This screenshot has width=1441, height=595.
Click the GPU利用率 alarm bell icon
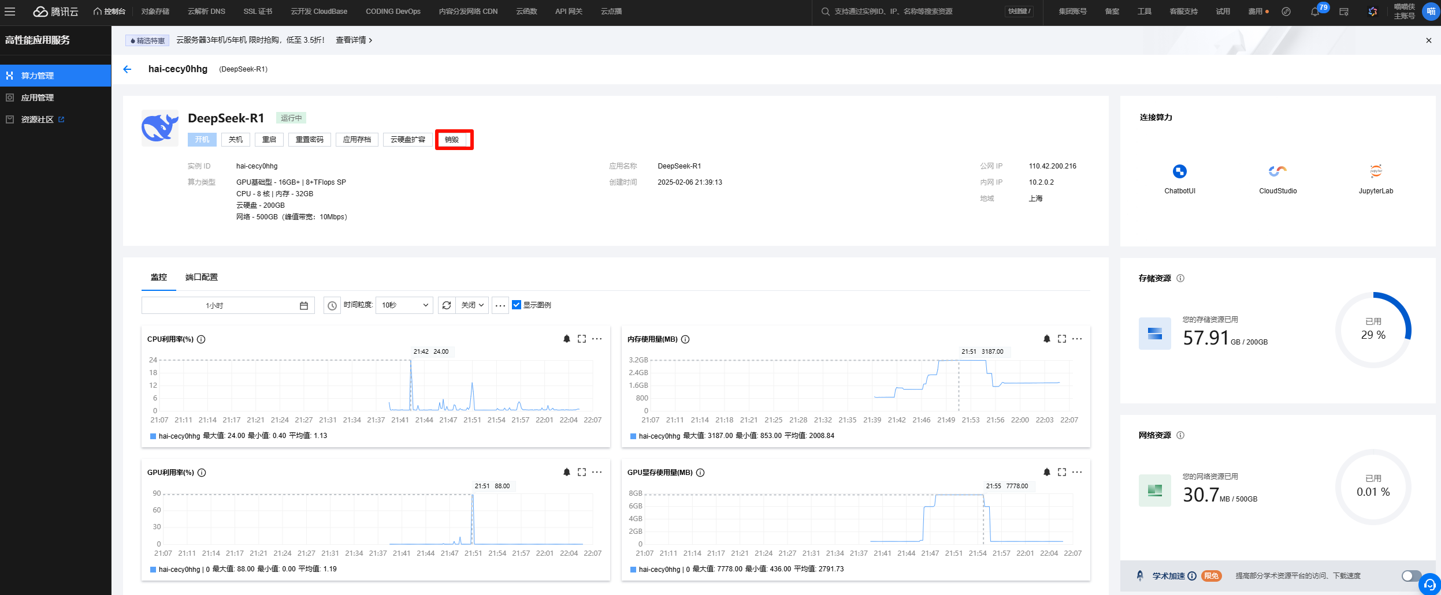click(x=566, y=472)
